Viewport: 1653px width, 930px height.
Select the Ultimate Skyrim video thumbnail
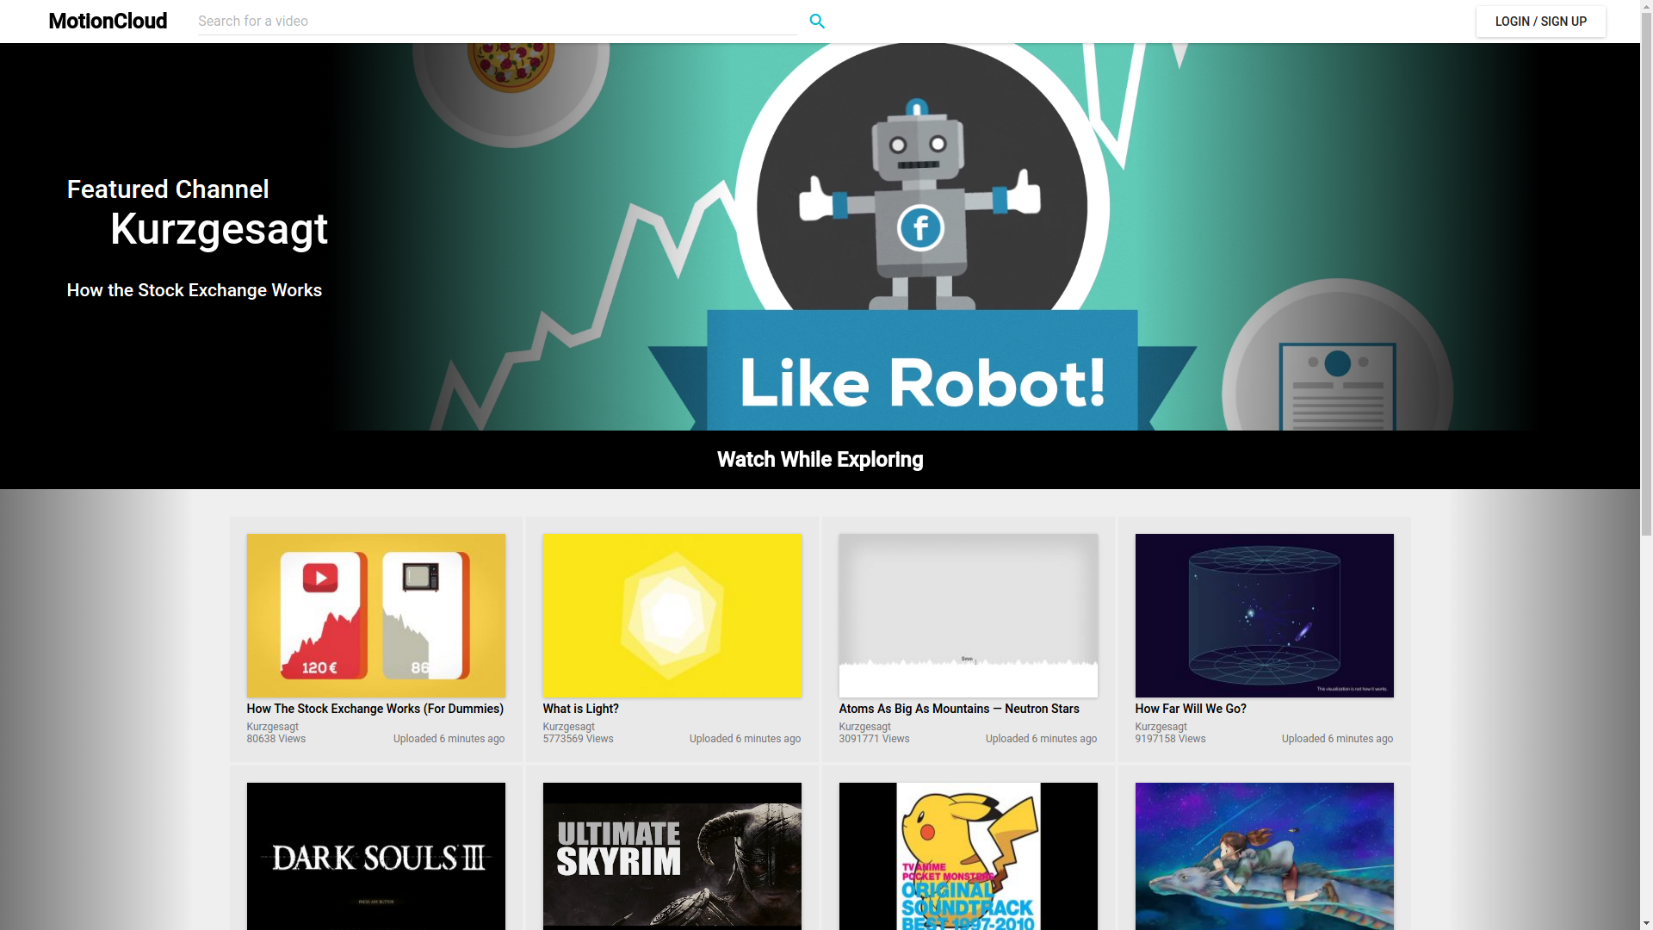672,856
